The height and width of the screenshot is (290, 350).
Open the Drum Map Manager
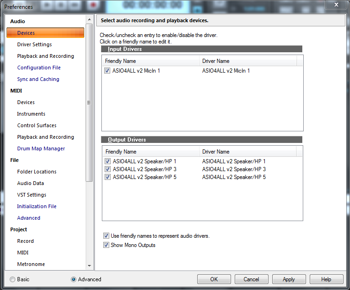(x=41, y=148)
